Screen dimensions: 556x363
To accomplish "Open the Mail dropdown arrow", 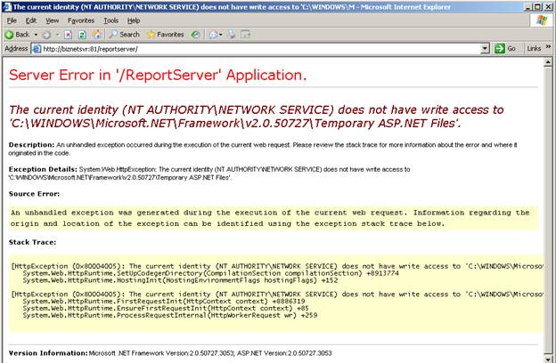I will [221, 35].
